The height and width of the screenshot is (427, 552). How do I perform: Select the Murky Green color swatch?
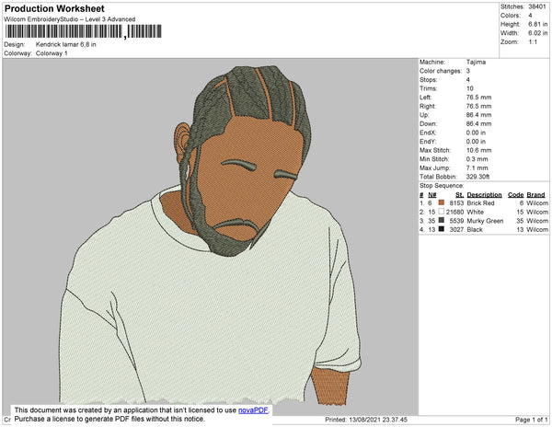point(441,220)
